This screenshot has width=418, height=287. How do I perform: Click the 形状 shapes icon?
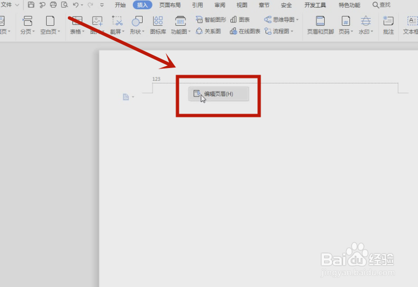coord(137,21)
